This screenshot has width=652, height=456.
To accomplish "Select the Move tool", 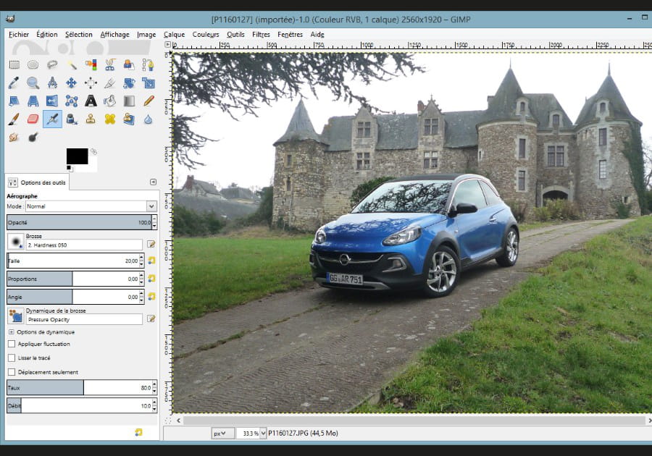I will (x=72, y=83).
